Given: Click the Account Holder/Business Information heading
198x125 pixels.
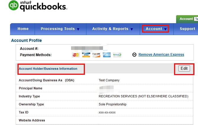Looking at the screenshot, I should [x=48, y=69].
